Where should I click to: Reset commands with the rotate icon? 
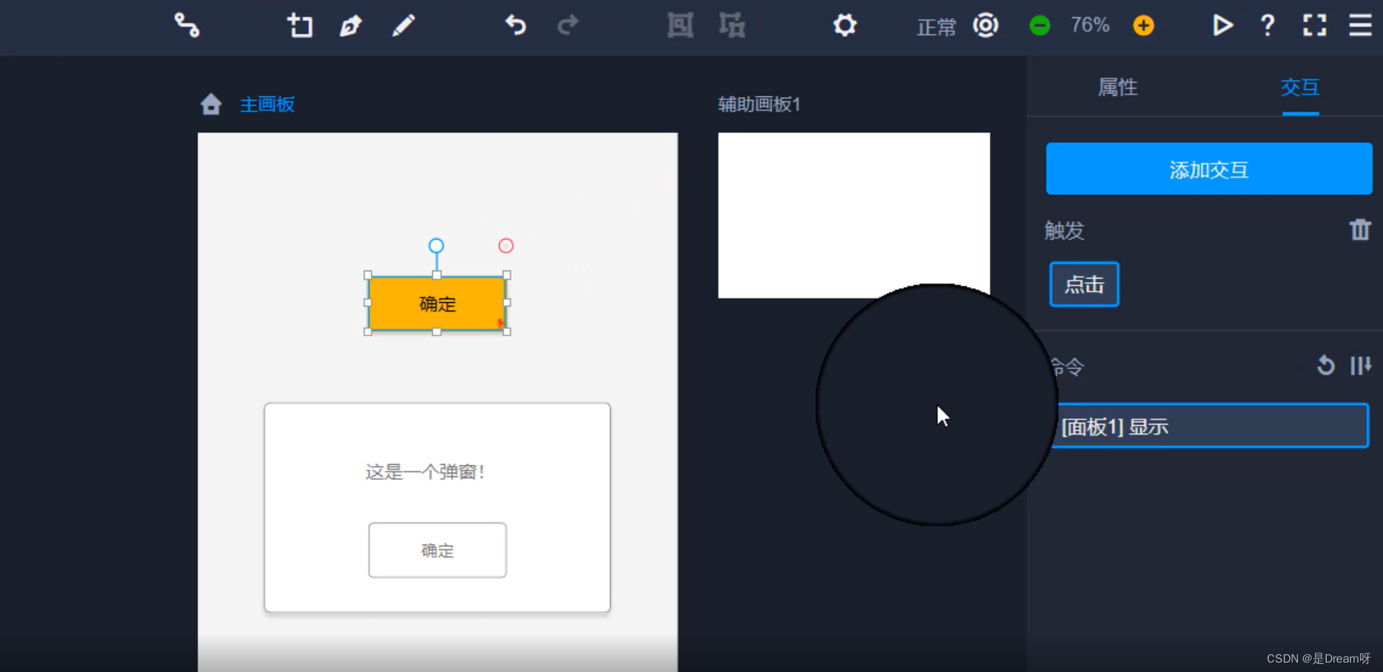[1325, 365]
